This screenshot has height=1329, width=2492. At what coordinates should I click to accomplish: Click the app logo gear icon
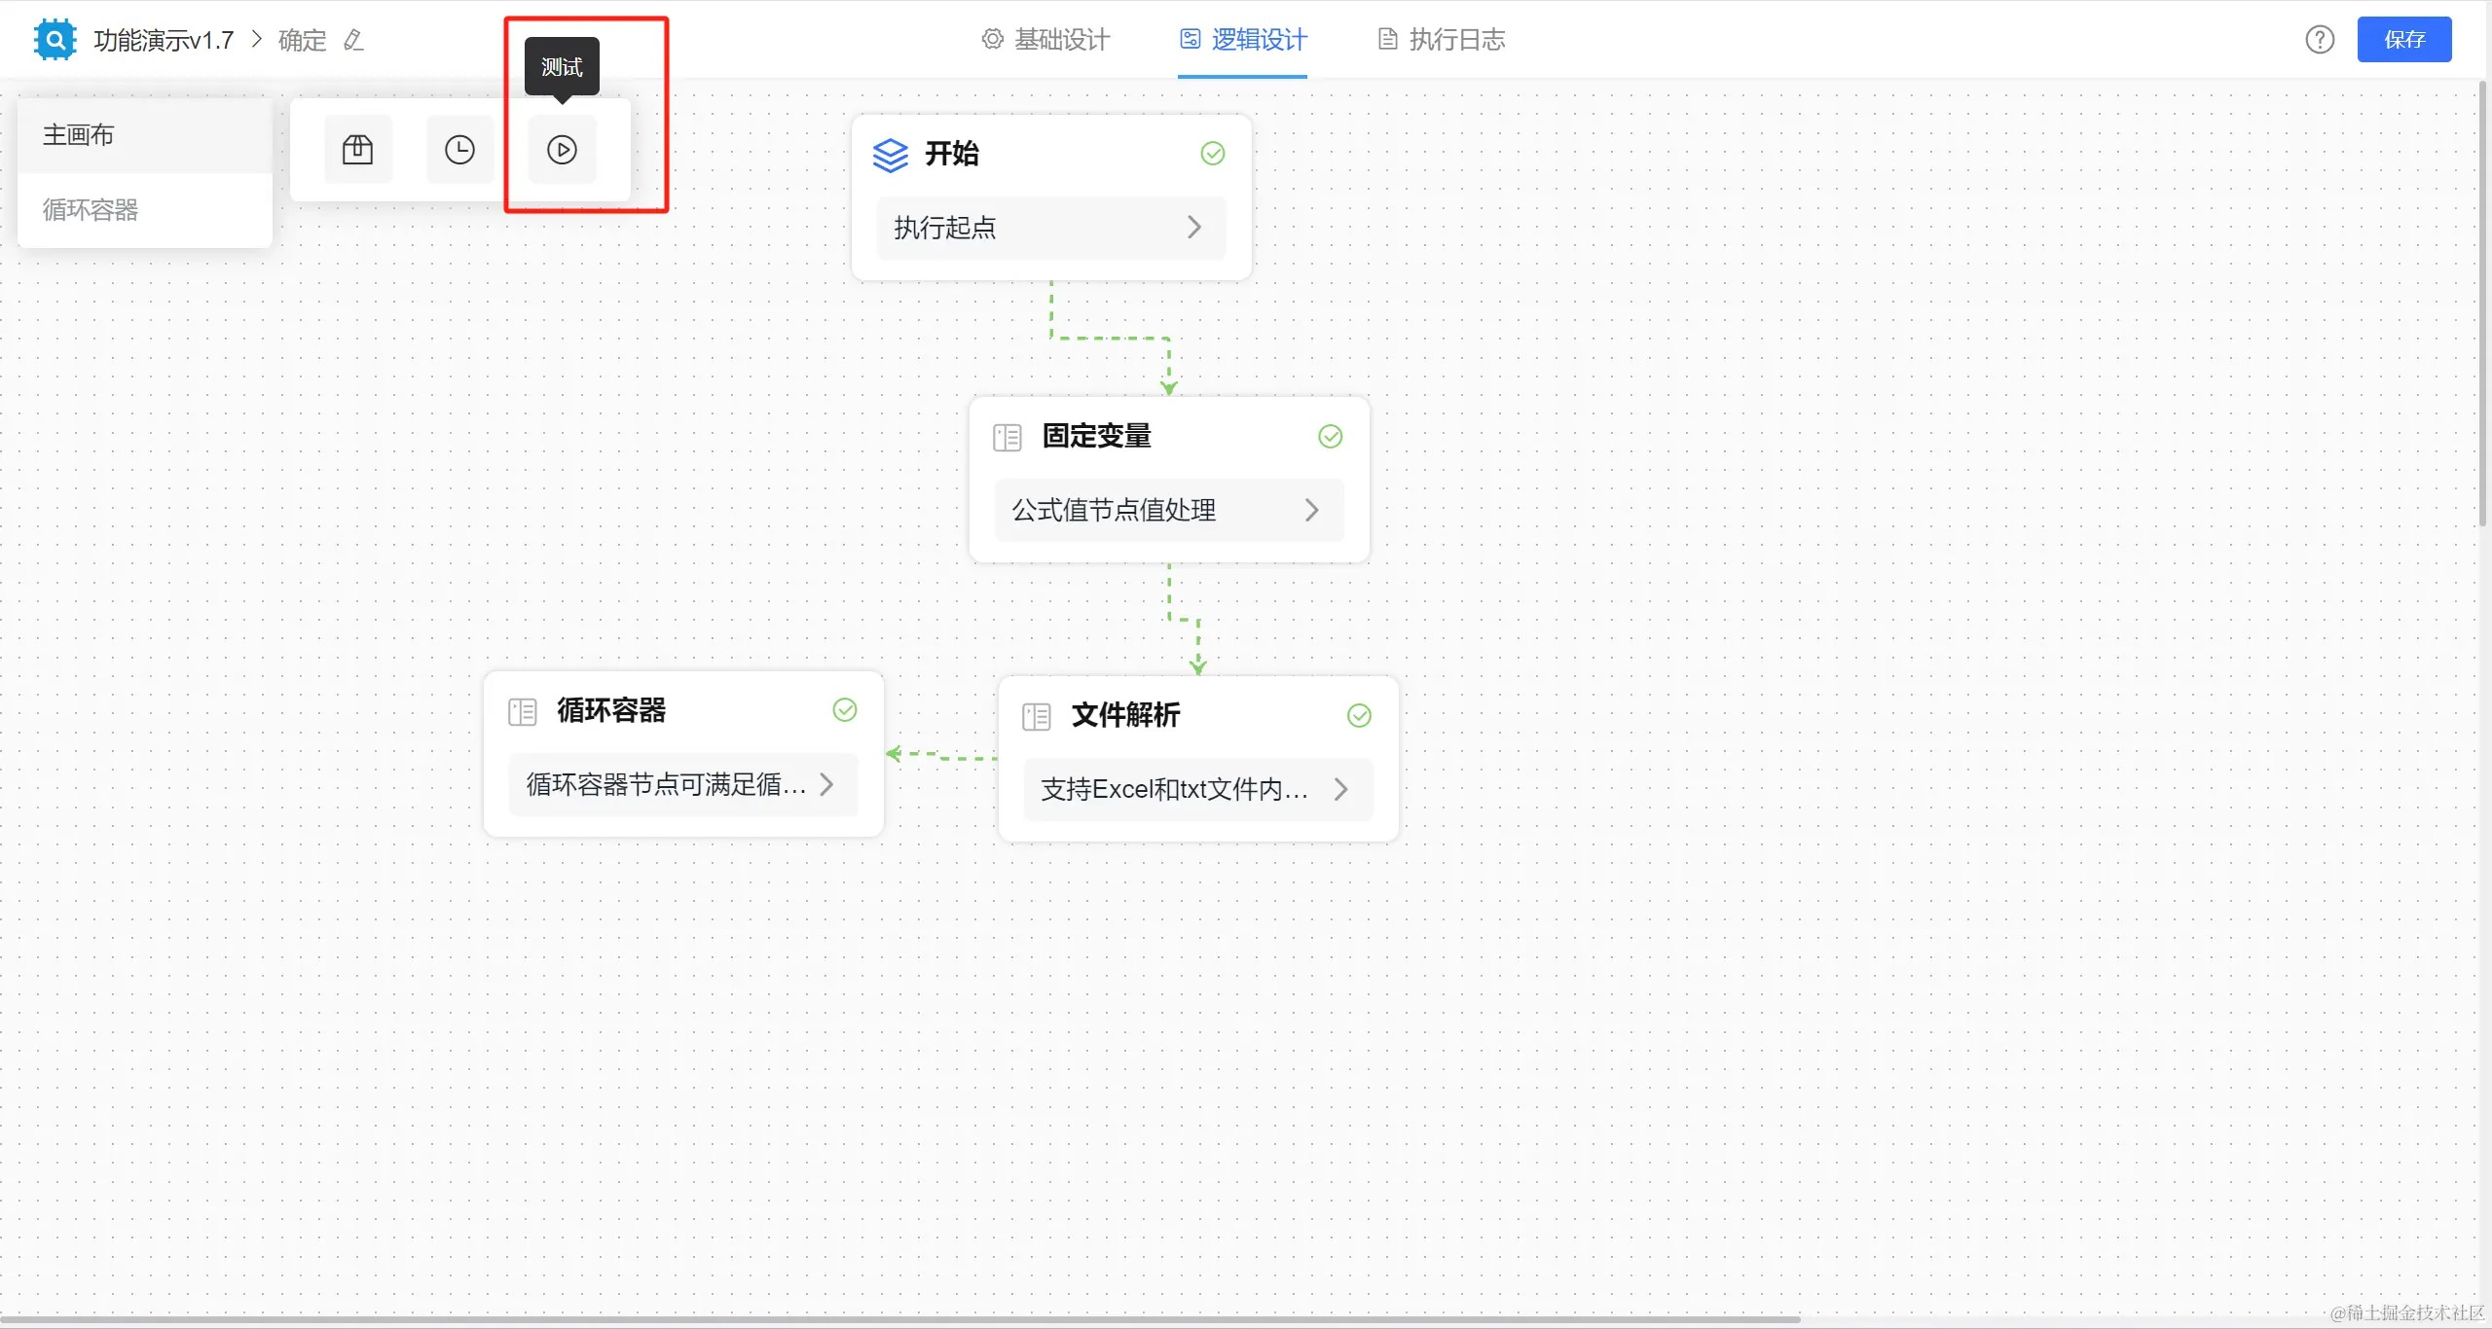pyautogui.click(x=55, y=40)
